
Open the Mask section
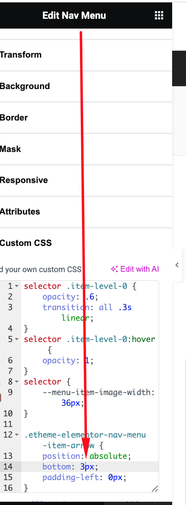coord(86,149)
